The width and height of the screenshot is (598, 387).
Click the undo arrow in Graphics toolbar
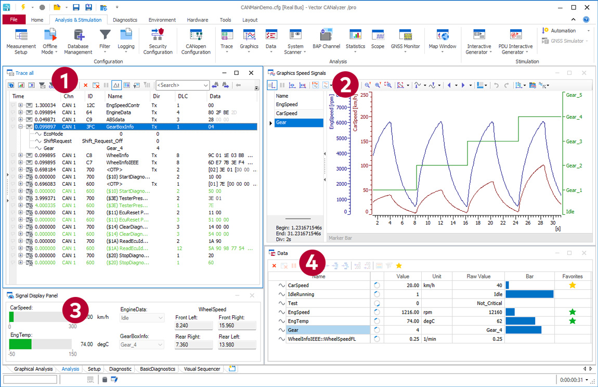pos(496,85)
